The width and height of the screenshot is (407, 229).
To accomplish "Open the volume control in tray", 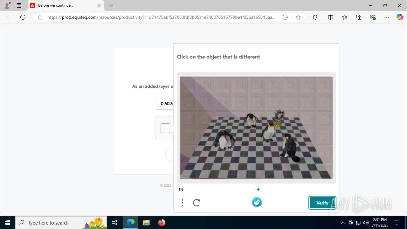I will [366, 223].
